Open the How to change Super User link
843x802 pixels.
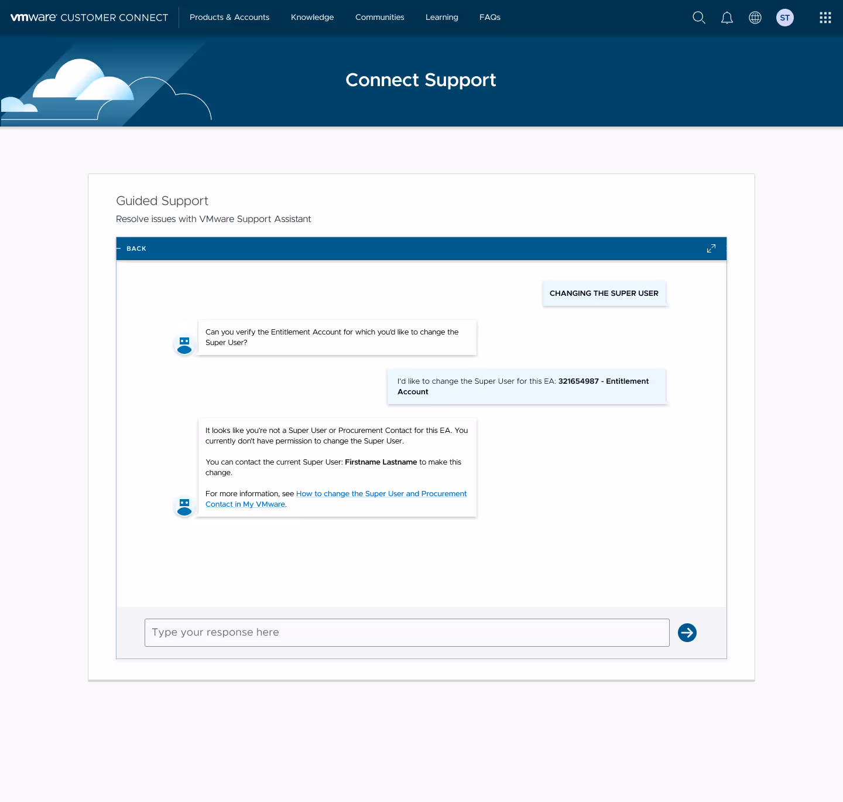point(336,499)
